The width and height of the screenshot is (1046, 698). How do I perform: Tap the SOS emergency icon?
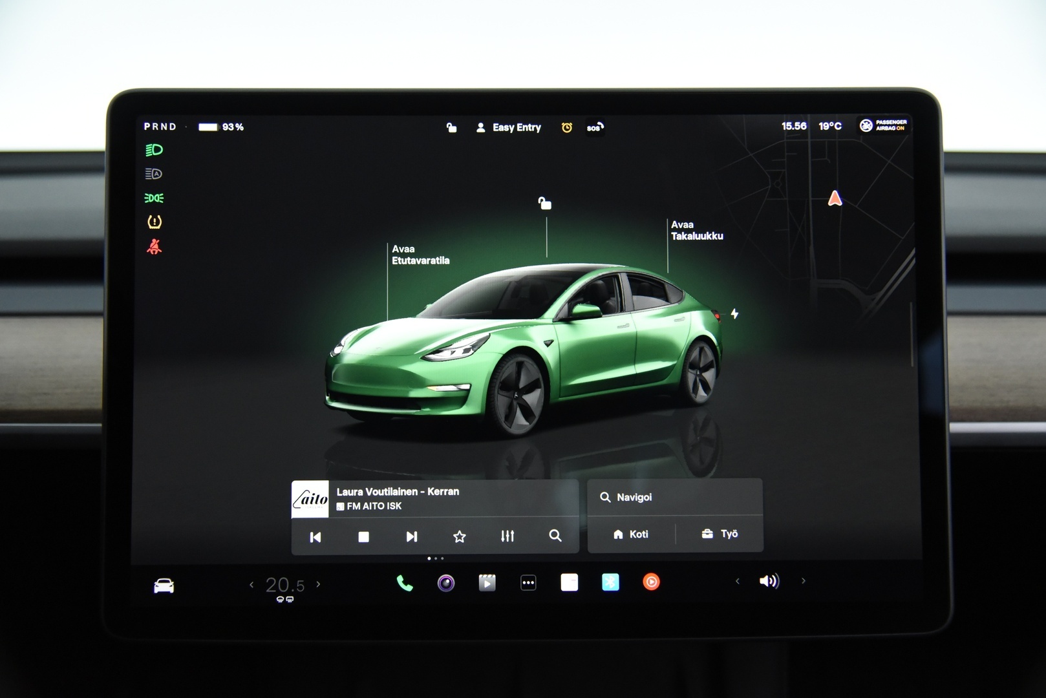pos(595,127)
